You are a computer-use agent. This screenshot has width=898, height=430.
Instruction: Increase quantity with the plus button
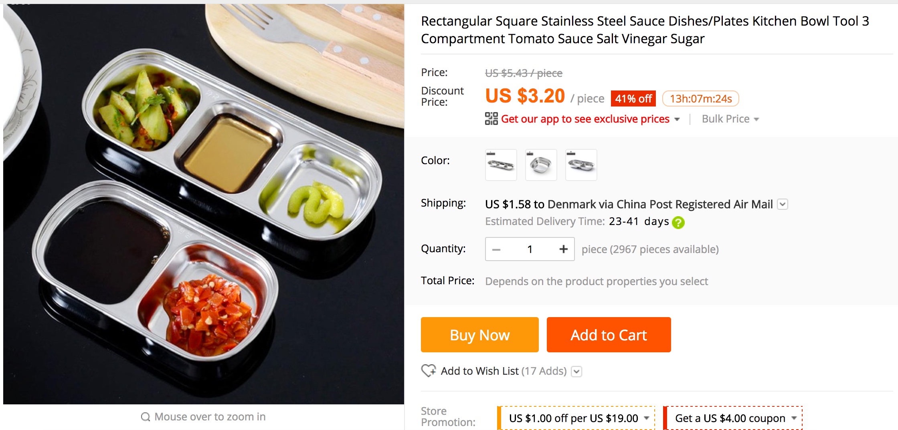point(563,249)
